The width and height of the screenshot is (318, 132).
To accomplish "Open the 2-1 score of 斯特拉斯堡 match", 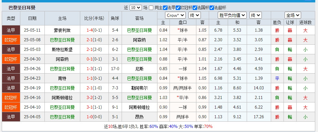I will (x=90, y=49).
